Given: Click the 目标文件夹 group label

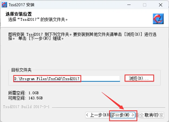Looking at the screenshot, I should coord(21,70).
